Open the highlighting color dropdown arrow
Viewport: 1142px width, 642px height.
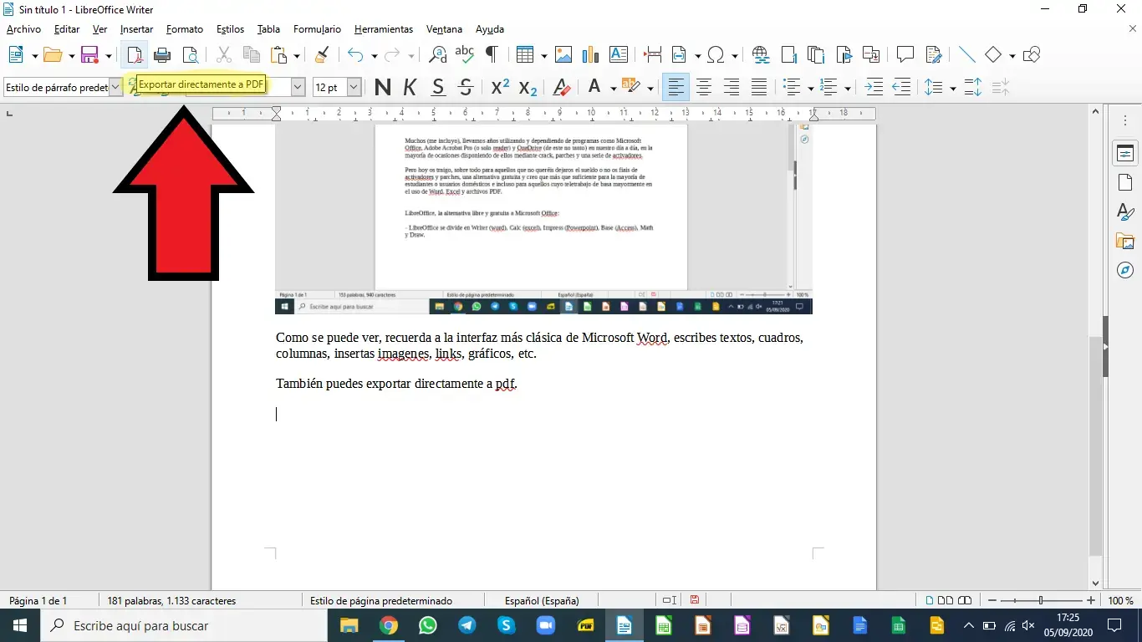pos(650,88)
